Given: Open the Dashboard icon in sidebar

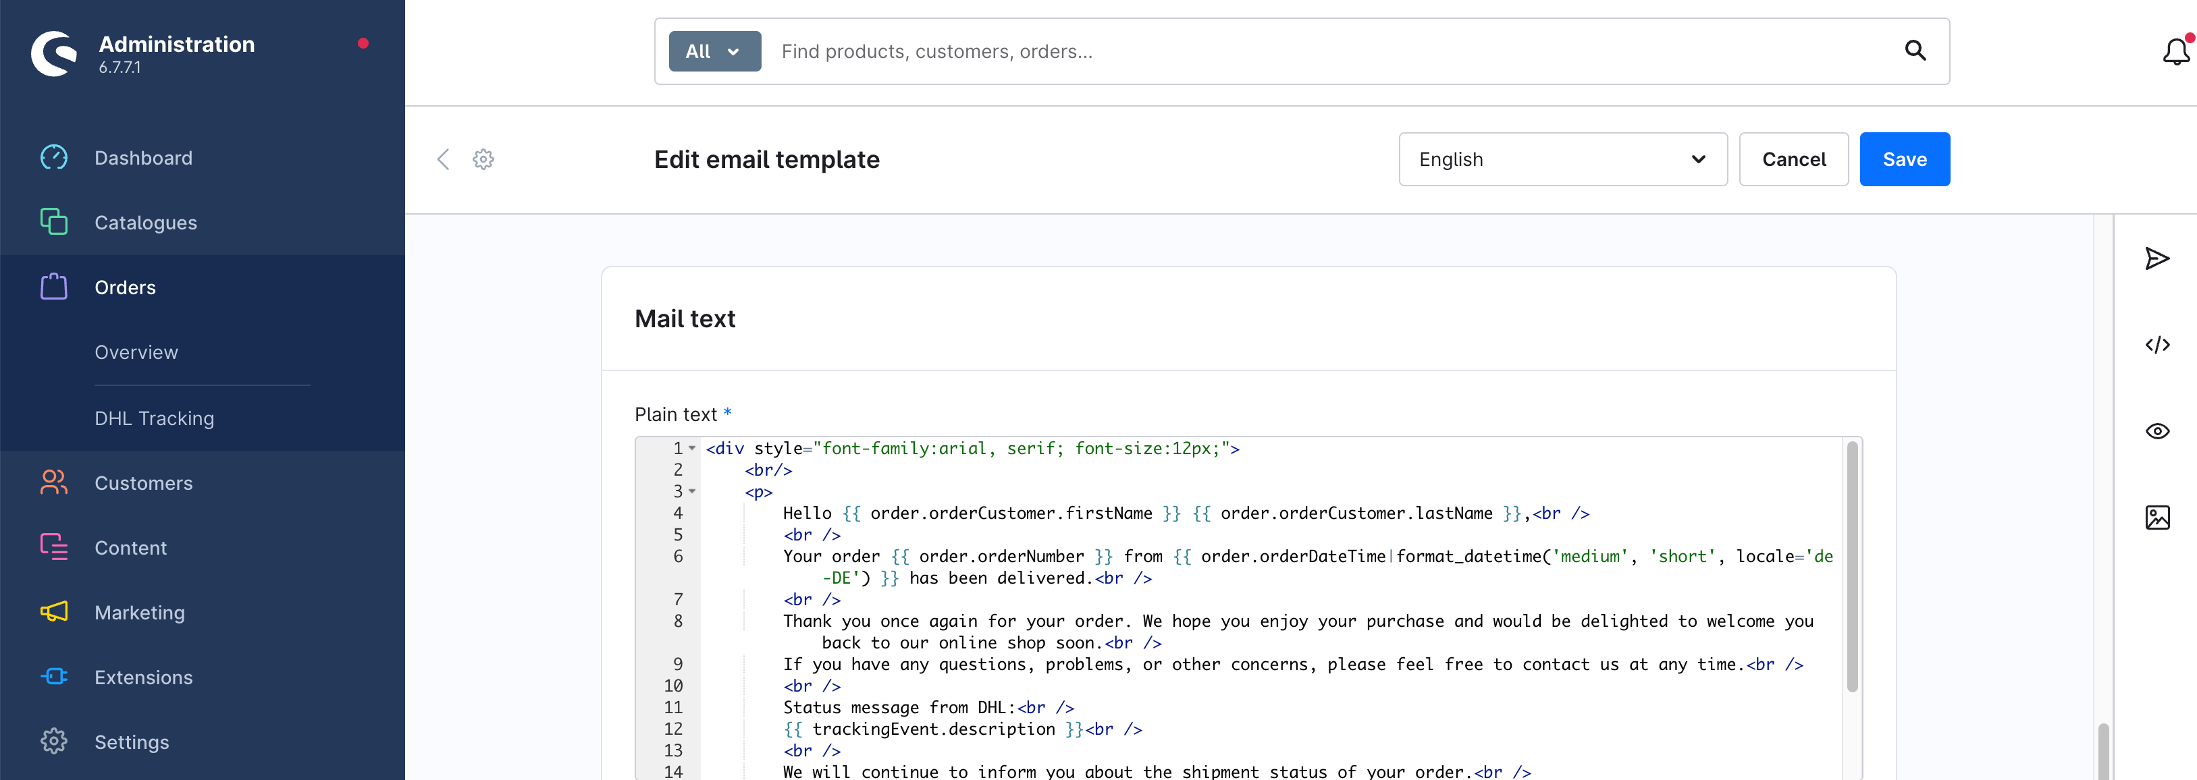Looking at the screenshot, I should pos(54,158).
